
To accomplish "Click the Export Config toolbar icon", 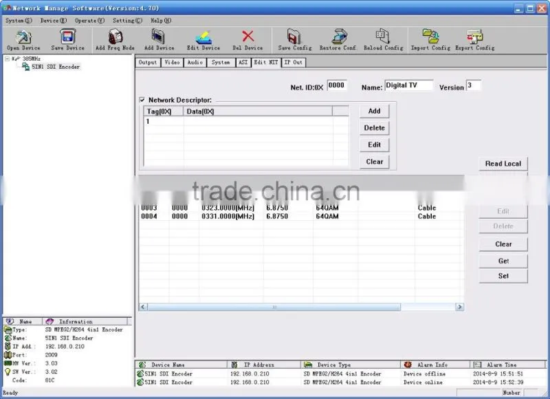I will click(x=475, y=36).
